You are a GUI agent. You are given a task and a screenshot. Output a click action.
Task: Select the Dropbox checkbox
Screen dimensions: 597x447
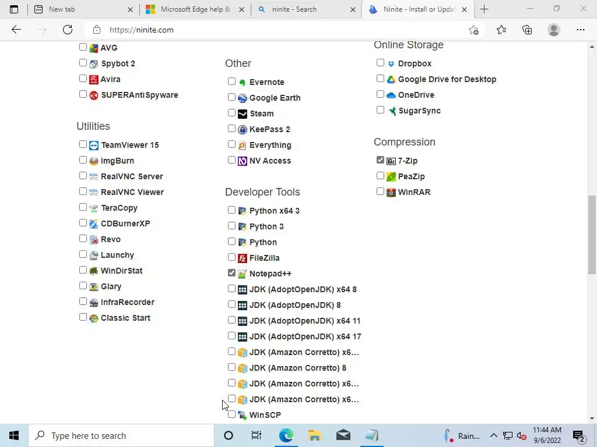pyautogui.click(x=380, y=62)
